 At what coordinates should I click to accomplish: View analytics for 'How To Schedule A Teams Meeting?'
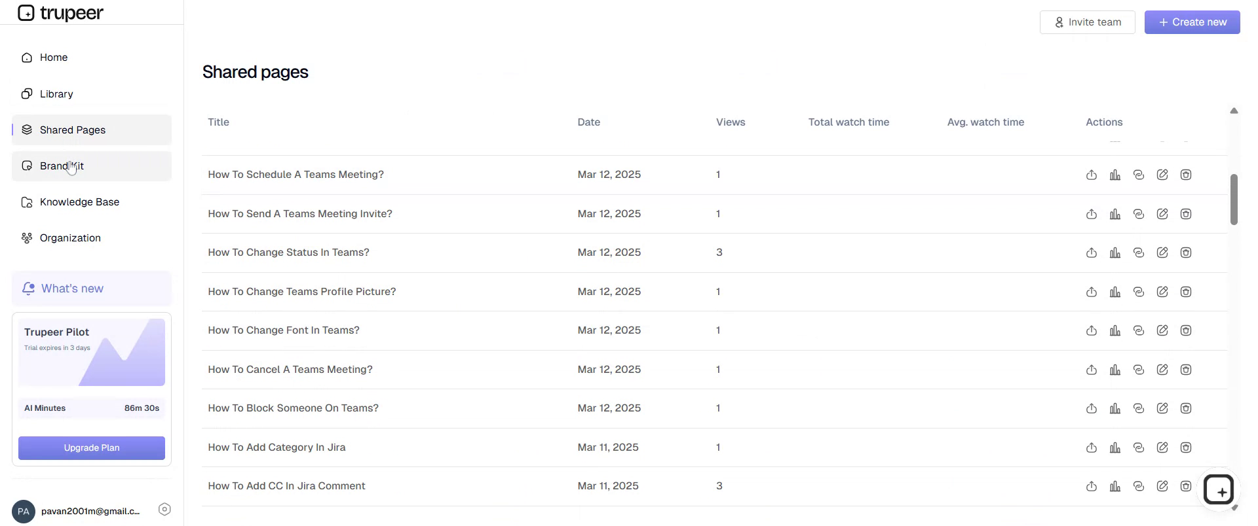[1115, 175]
